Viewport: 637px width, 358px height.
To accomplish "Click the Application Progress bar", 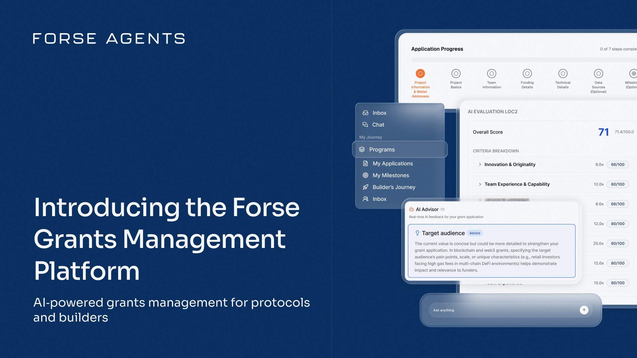I will tap(524, 60).
